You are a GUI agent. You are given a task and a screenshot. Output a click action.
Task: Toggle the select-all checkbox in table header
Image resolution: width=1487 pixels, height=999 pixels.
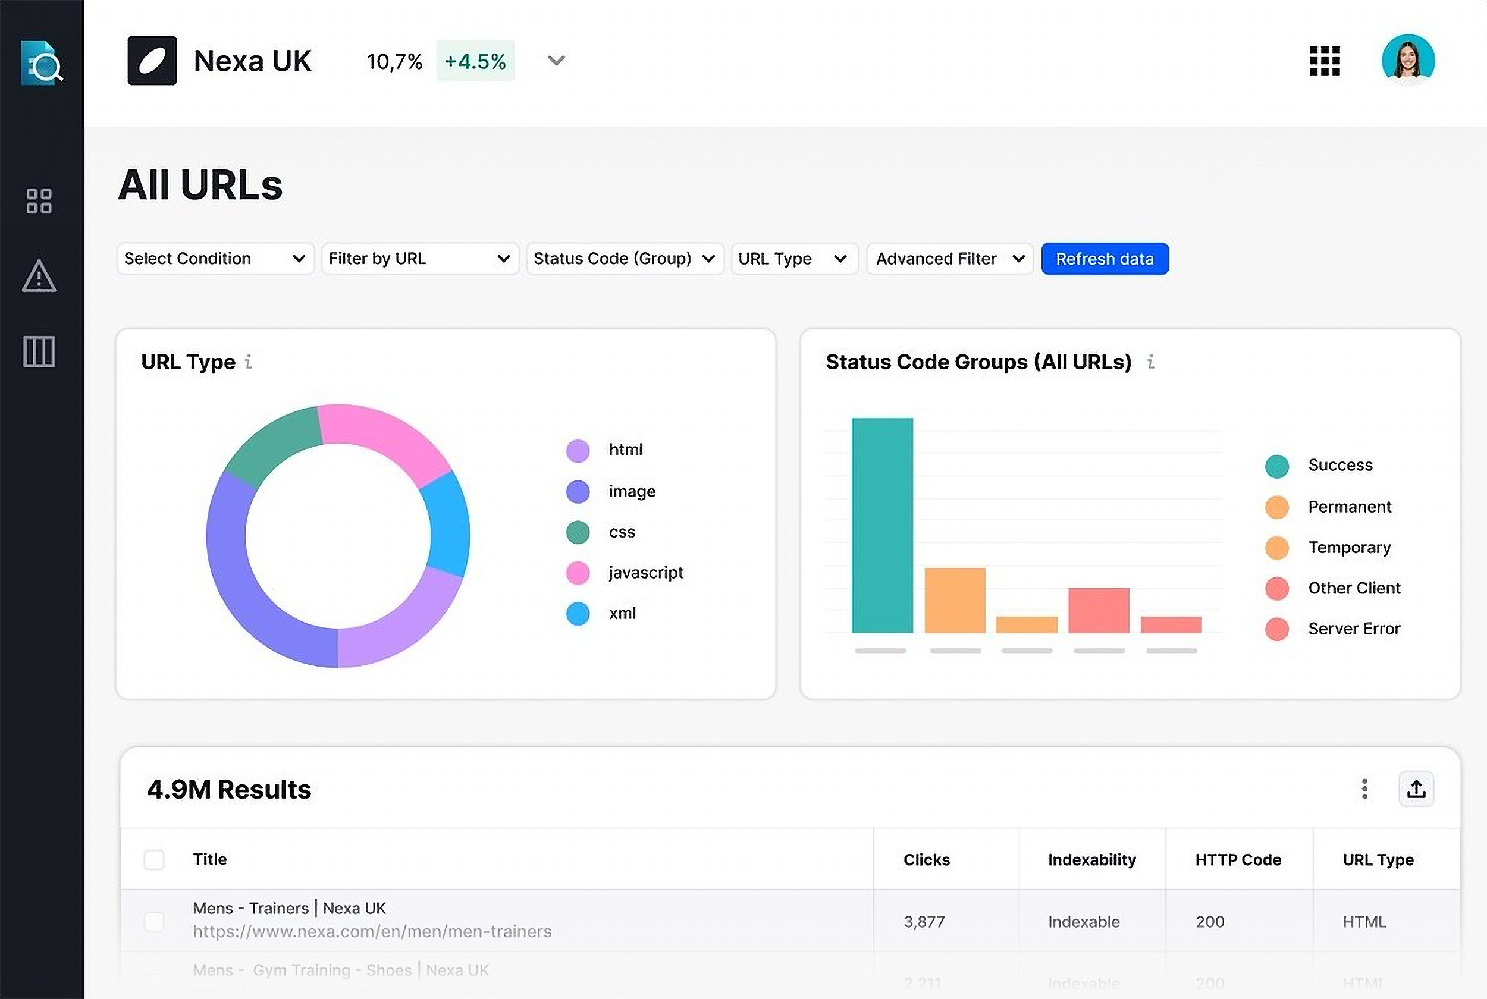click(154, 859)
